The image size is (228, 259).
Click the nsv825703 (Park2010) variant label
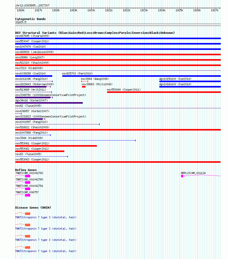77,73
